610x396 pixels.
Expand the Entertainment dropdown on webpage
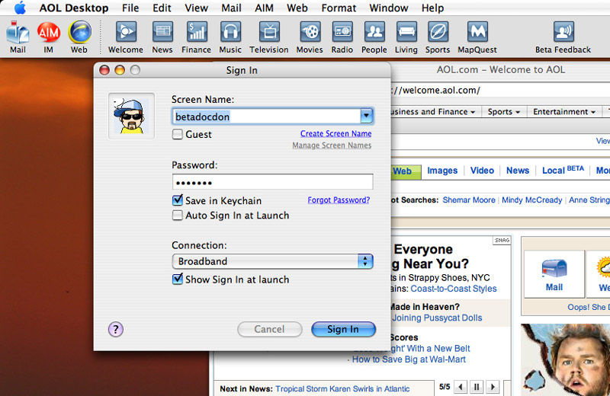[564, 112]
